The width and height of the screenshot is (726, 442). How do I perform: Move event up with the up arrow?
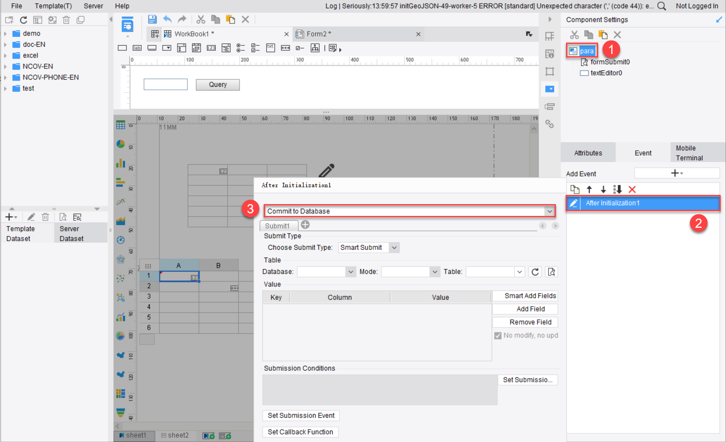[589, 189]
